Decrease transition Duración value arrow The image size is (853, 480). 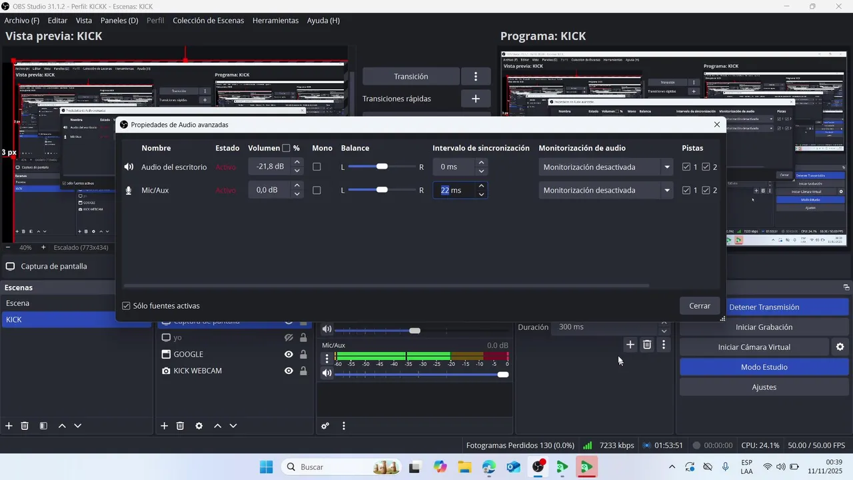click(664, 331)
